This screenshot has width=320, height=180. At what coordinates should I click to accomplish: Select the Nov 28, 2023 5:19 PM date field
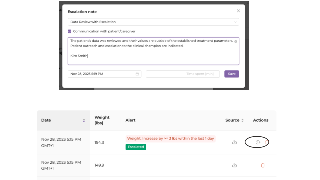point(104,74)
